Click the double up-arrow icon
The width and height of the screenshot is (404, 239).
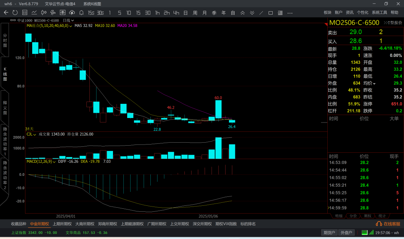(242, 13)
